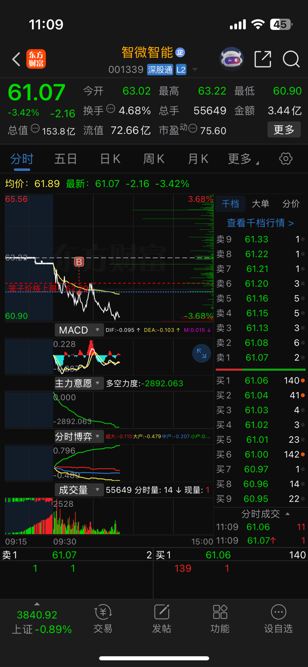
Task: Tap the 11:09 61.06 trade record
Action: tap(261, 527)
